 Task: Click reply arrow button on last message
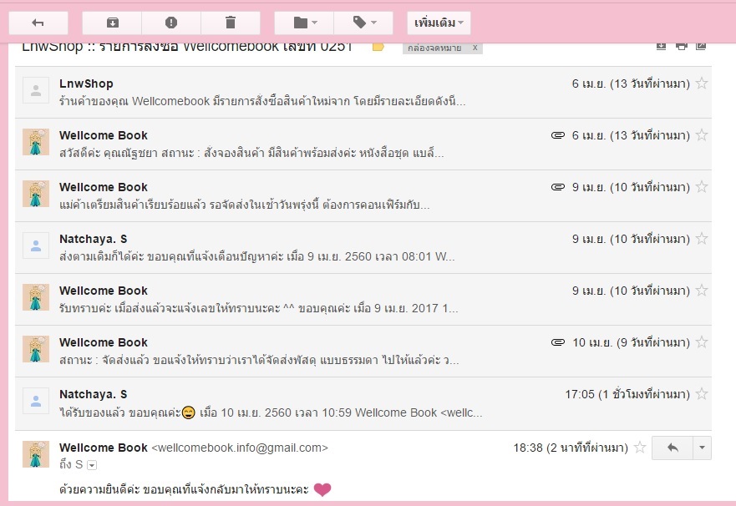coord(673,448)
